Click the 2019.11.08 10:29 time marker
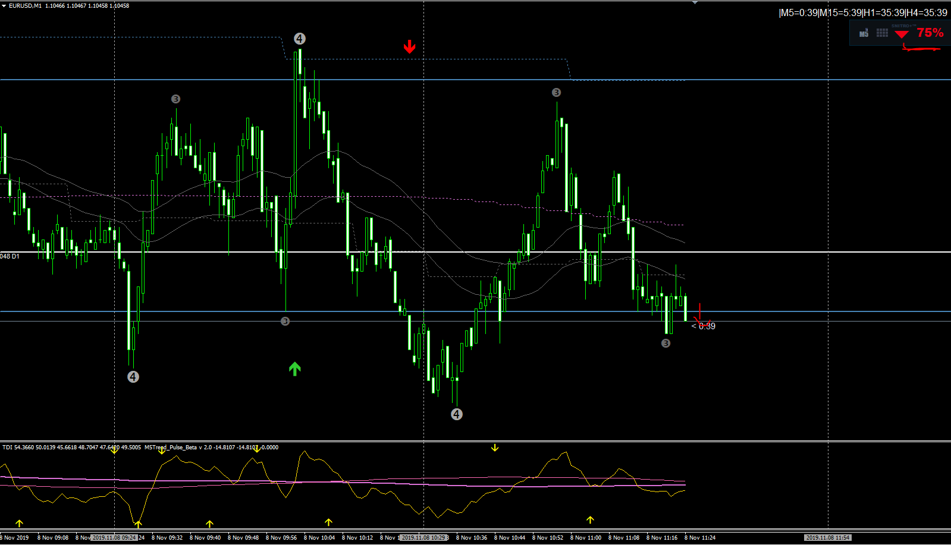951x545 pixels. point(423,537)
